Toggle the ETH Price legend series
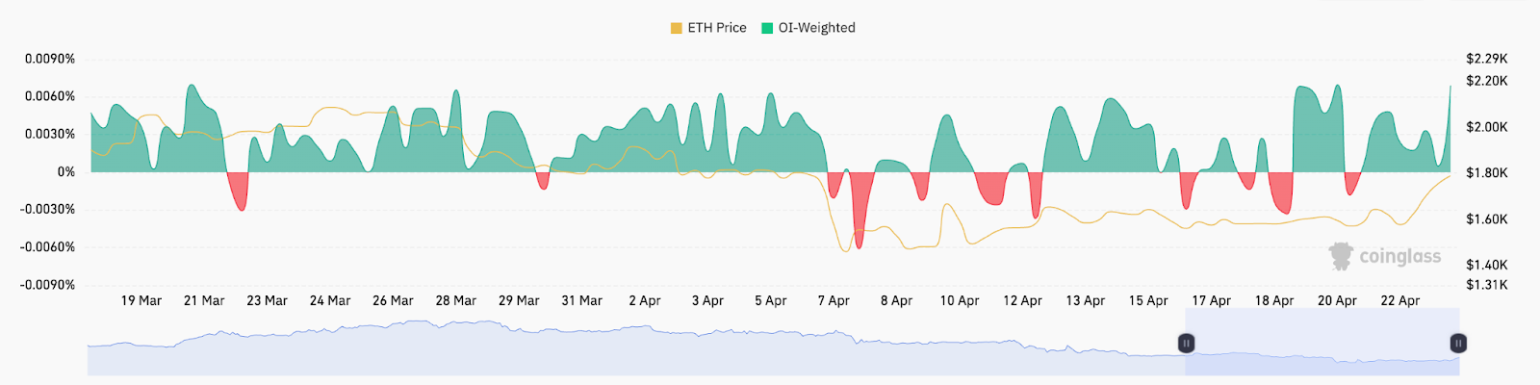The height and width of the screenshot is (385, 1540). [x=716, y=28]
